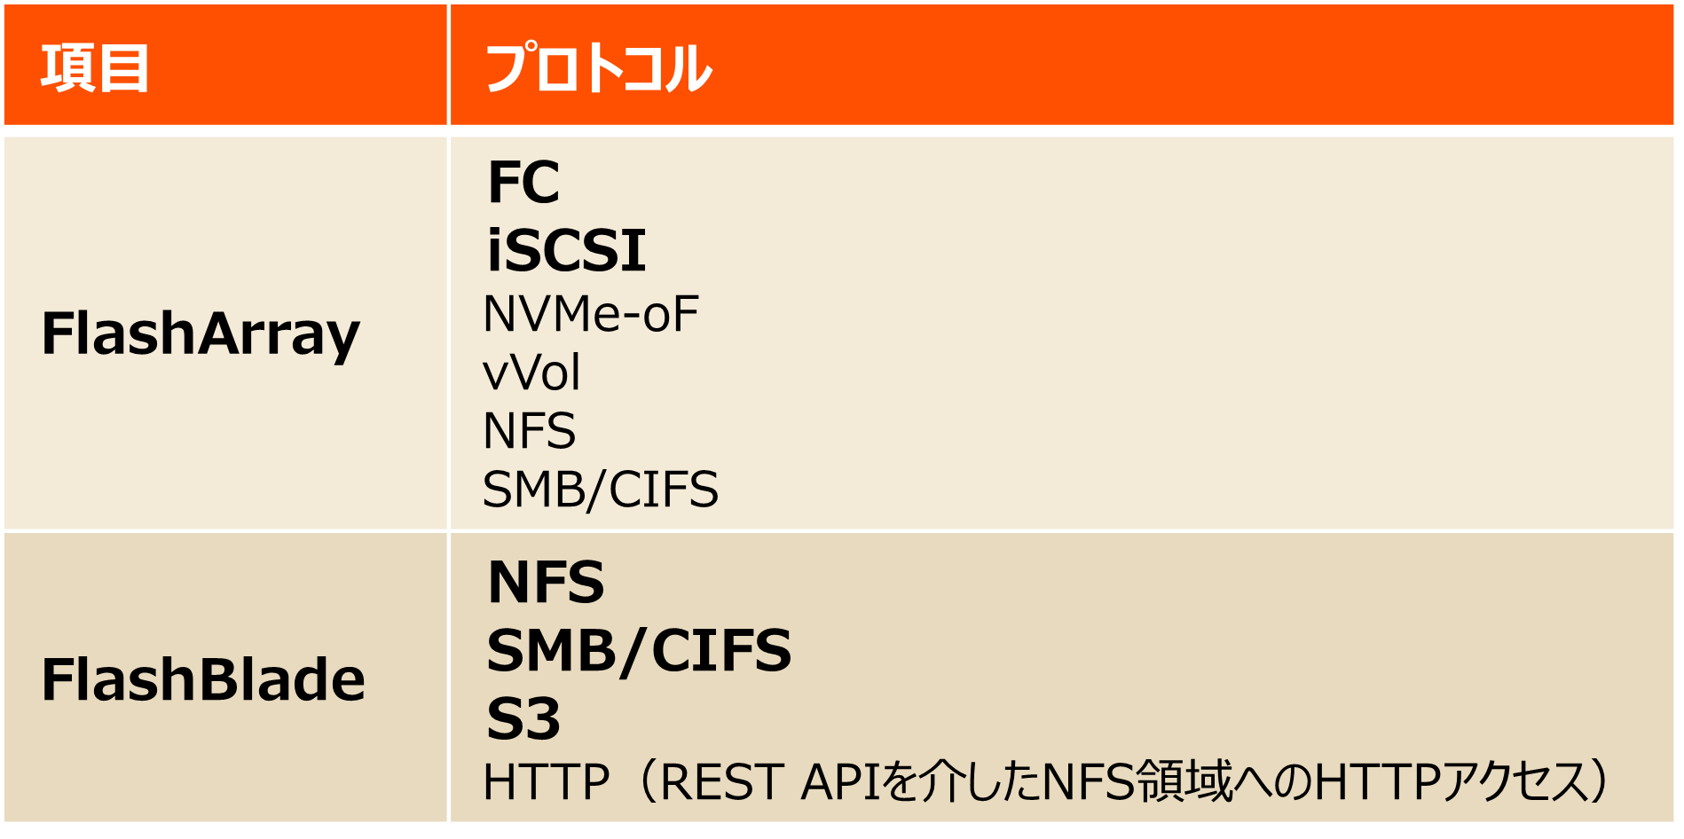Viewport: 1684px width, 839px height.
Task: Click NFS in the FlashArray row
Action: coord(529,431)
